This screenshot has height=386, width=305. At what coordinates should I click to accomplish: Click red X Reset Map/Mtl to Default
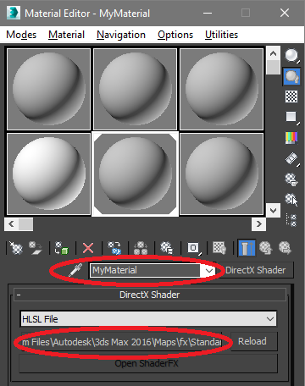pos(88,248)
